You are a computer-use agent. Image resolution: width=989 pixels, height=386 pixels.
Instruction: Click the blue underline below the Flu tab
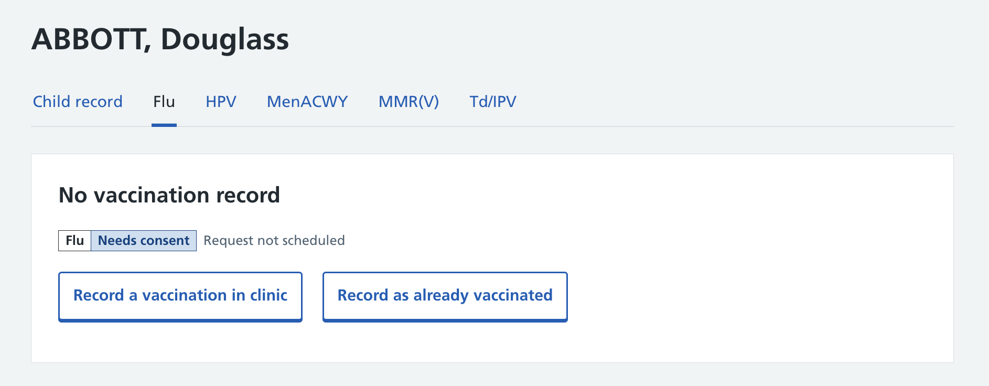coord(164,124)
